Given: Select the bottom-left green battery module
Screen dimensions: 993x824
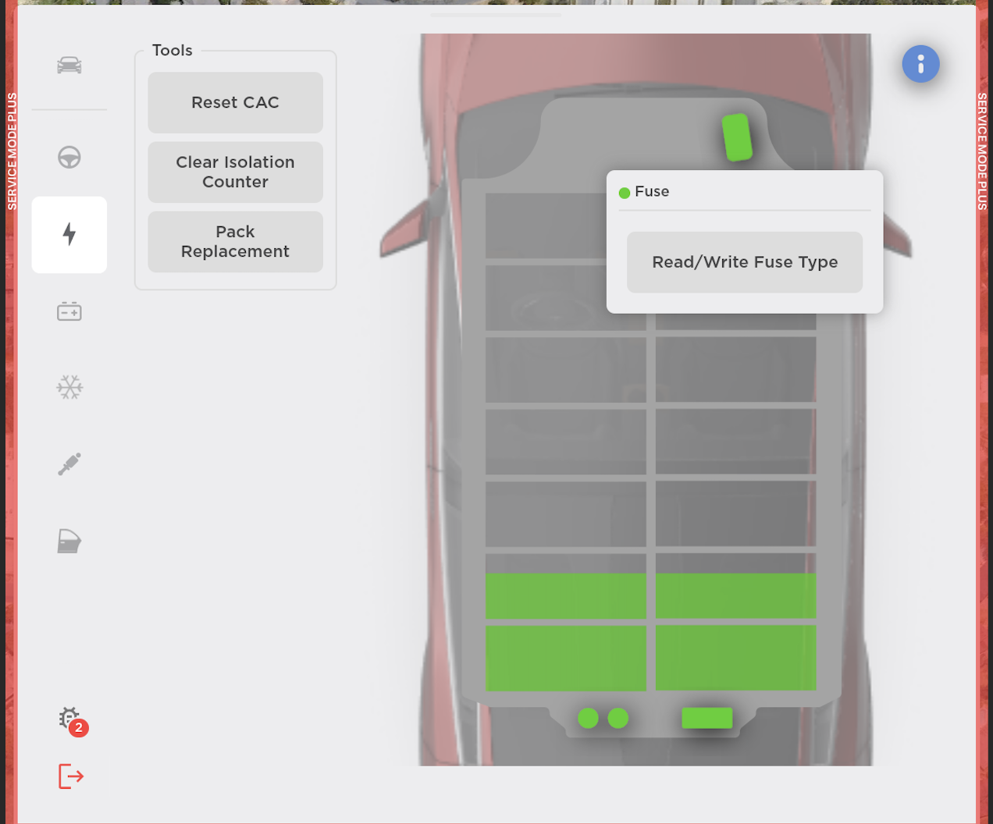Looking at the screenshot, I should 565,657.
